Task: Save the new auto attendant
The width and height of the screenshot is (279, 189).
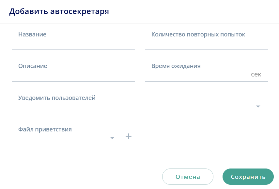Action: click(248, 176)
